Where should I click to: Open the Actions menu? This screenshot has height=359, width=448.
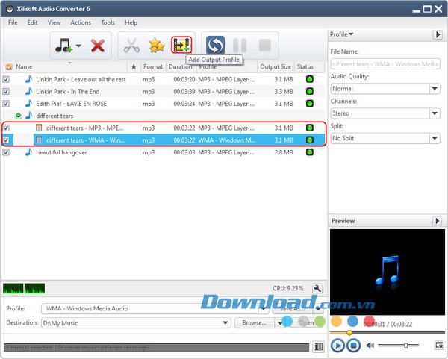[x=81, y=22]
